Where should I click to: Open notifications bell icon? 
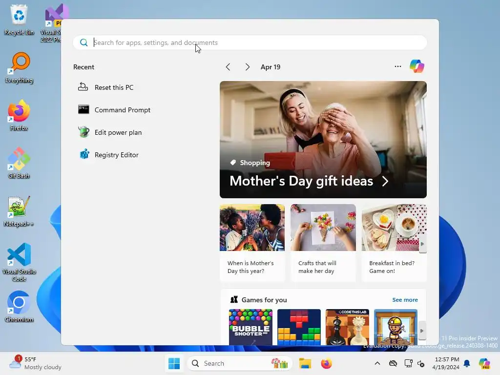[x=467, y=363]
